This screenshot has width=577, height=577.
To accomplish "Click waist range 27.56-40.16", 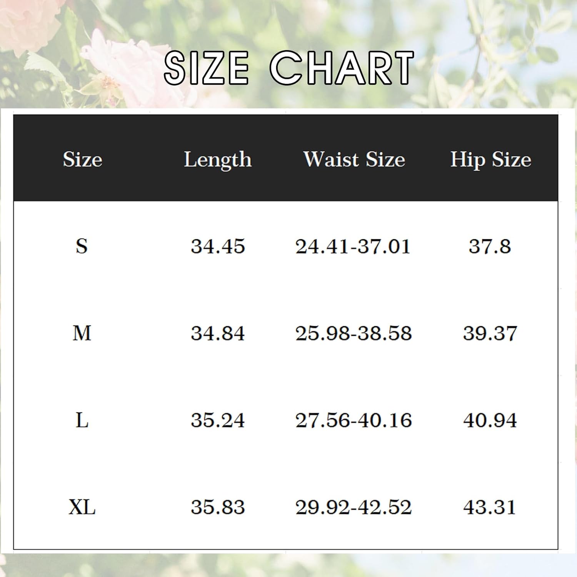I will 353,420.
